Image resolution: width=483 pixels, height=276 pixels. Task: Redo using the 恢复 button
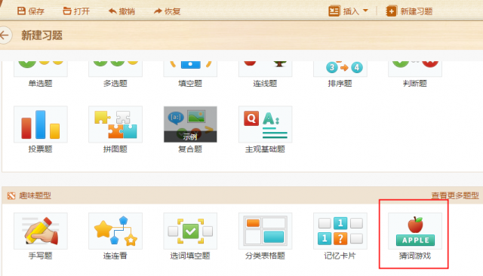(x=167, y=11)
